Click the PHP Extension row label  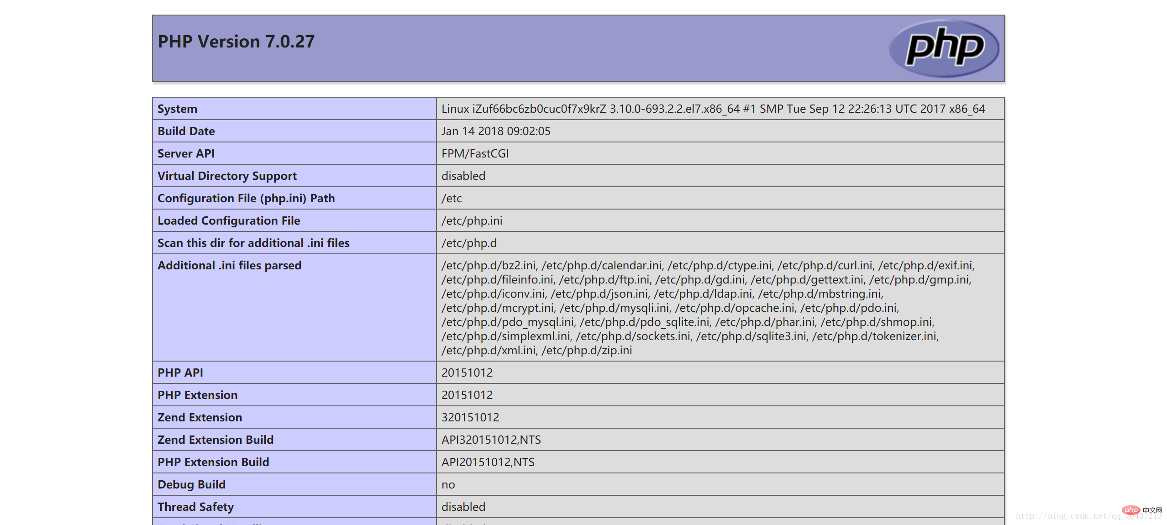point(197,395)
